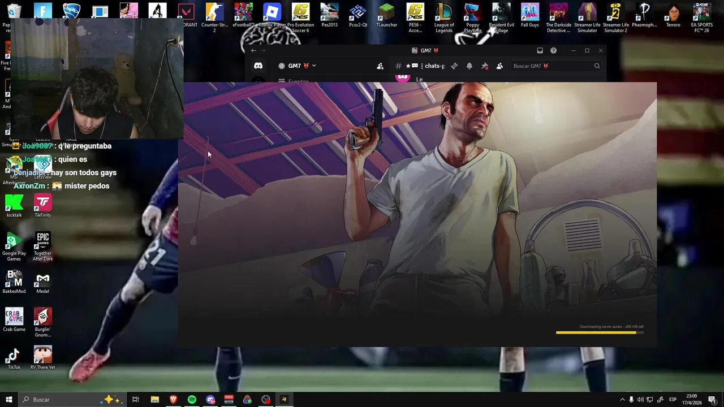Open the Roblox Player shortcut
724x407 pixels.
pyautogui.click(x=272, y=15)
